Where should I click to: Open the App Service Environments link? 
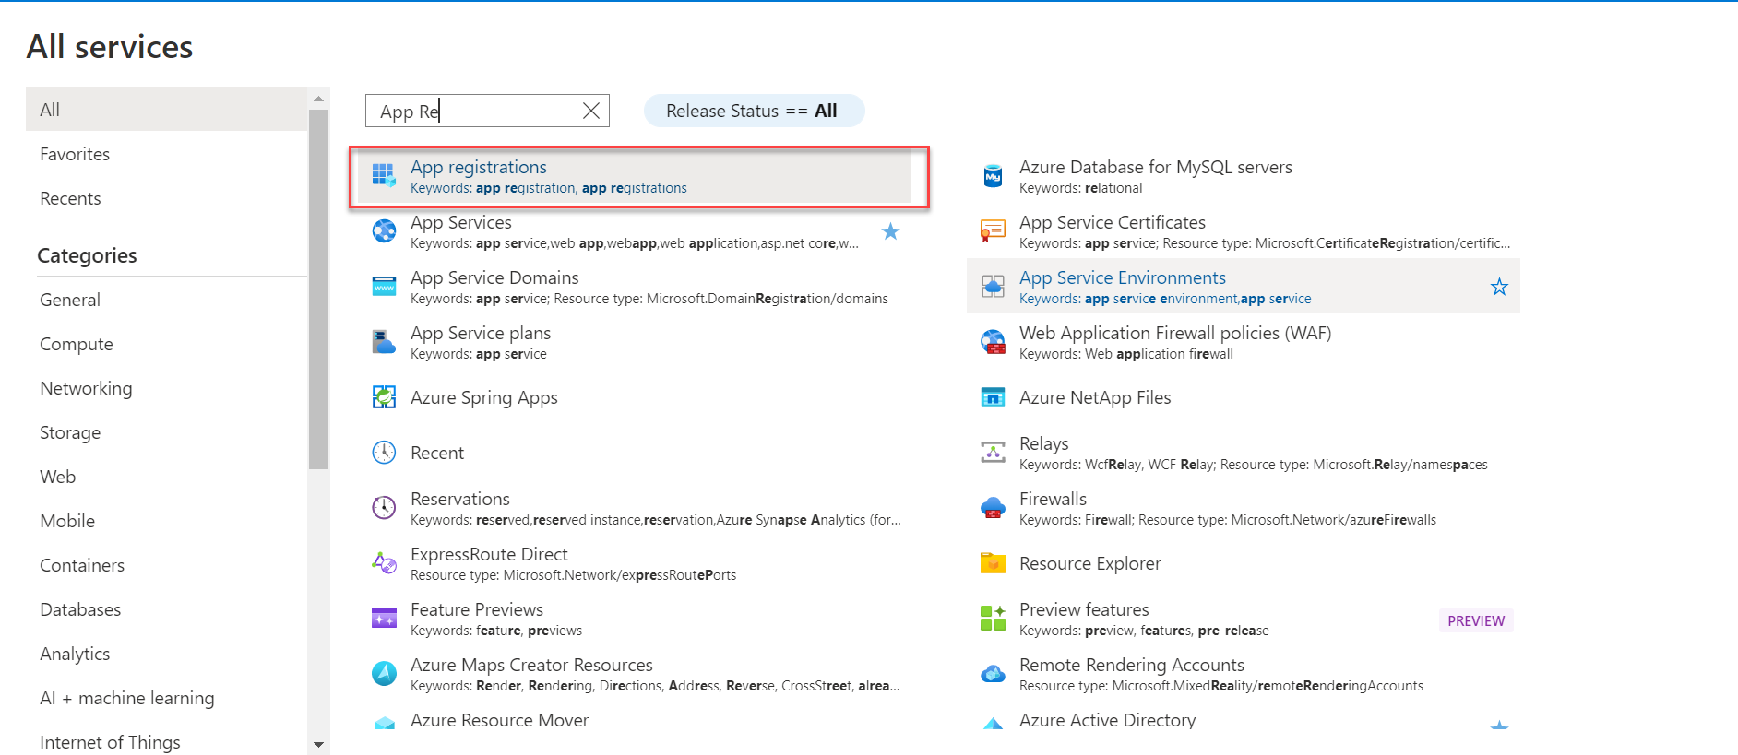pos(1123,277)
